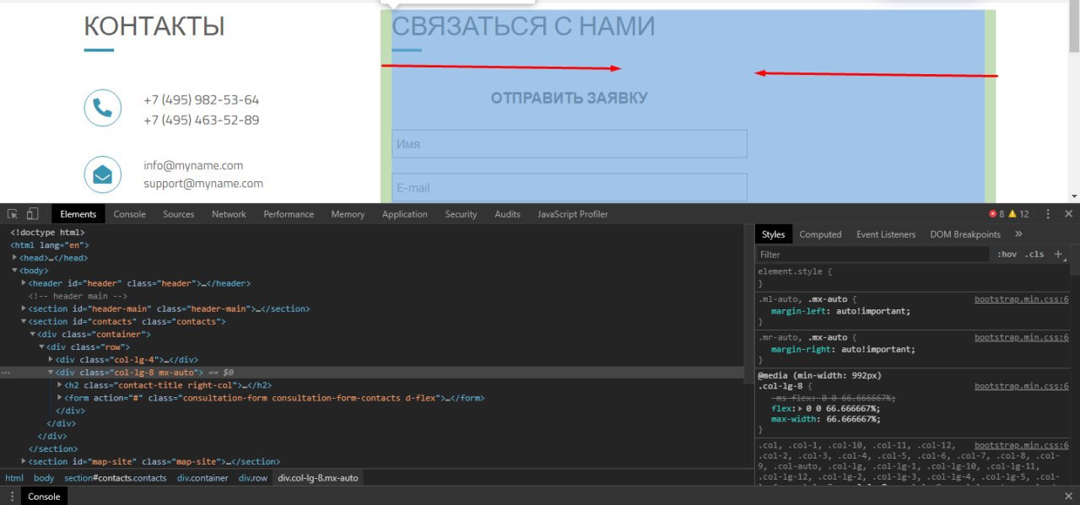Open the JavaScript Profiler tab
This screenshot has height=505, width=1080.
[573, 214]
